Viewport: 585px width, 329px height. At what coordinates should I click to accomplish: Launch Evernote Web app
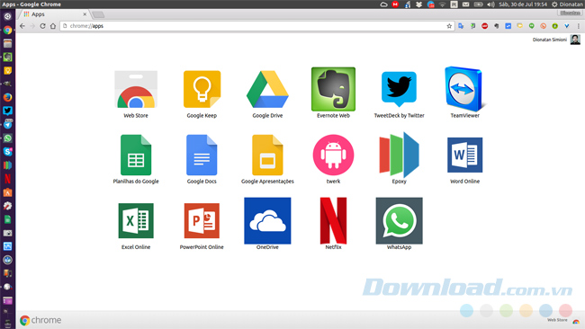333,89
